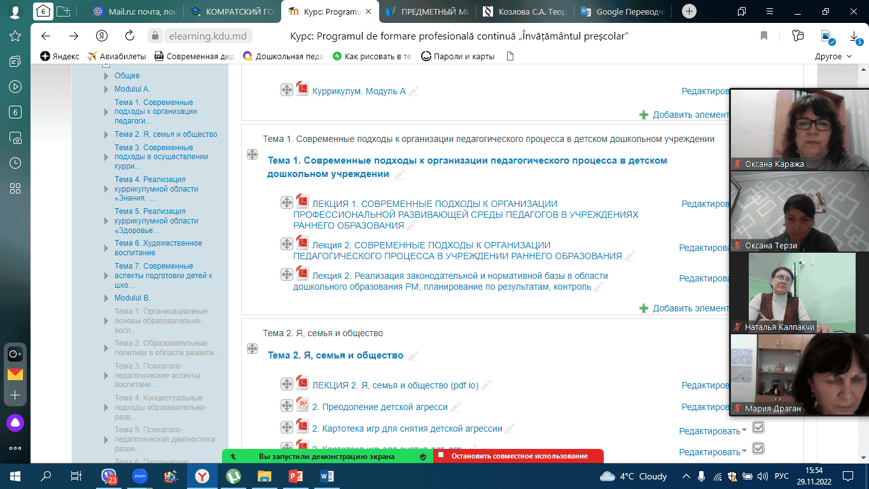This screenshot has width=869, height=489.
Task: Click the browser page reload icon
Action: coord(130,36)
